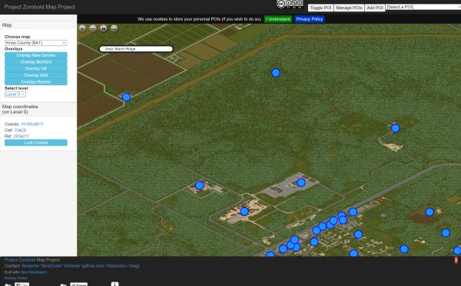This screenshot has width=461, height=286.
Task: Click the Area: March Ridge label box
Action: 136,49
